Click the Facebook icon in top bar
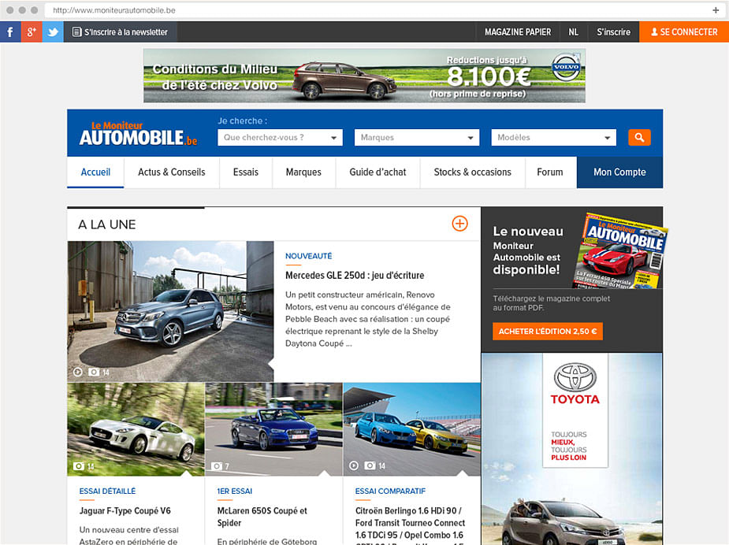 coord(10,32)
